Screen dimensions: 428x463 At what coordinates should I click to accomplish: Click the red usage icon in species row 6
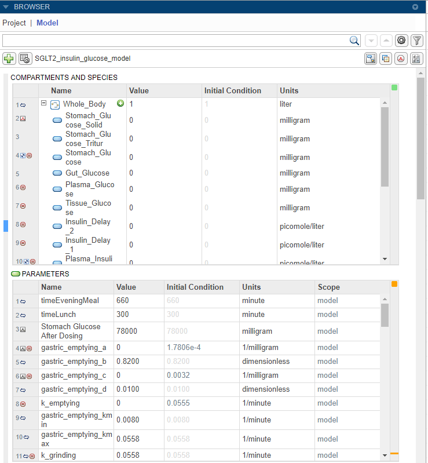pos(23,188)
